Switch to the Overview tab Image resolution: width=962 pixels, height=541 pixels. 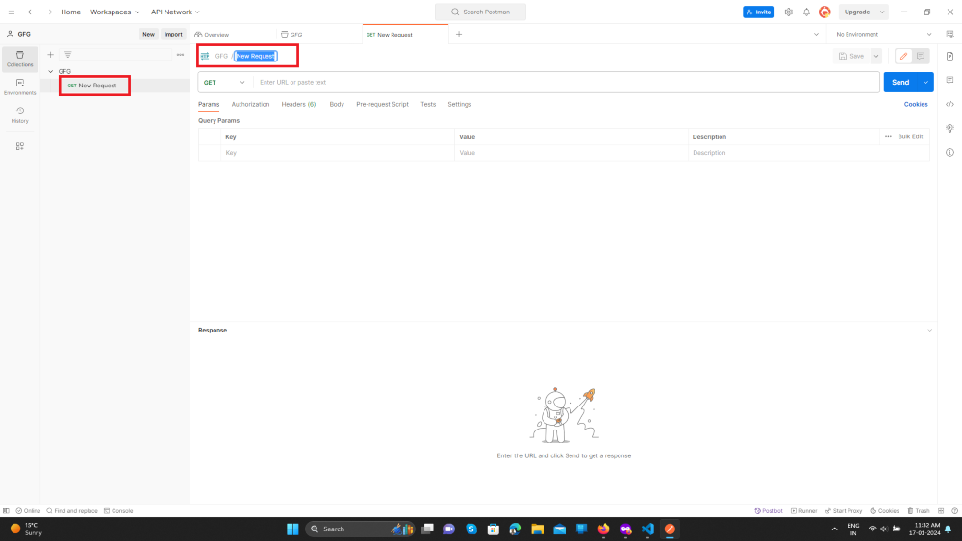tap(213, 35)
